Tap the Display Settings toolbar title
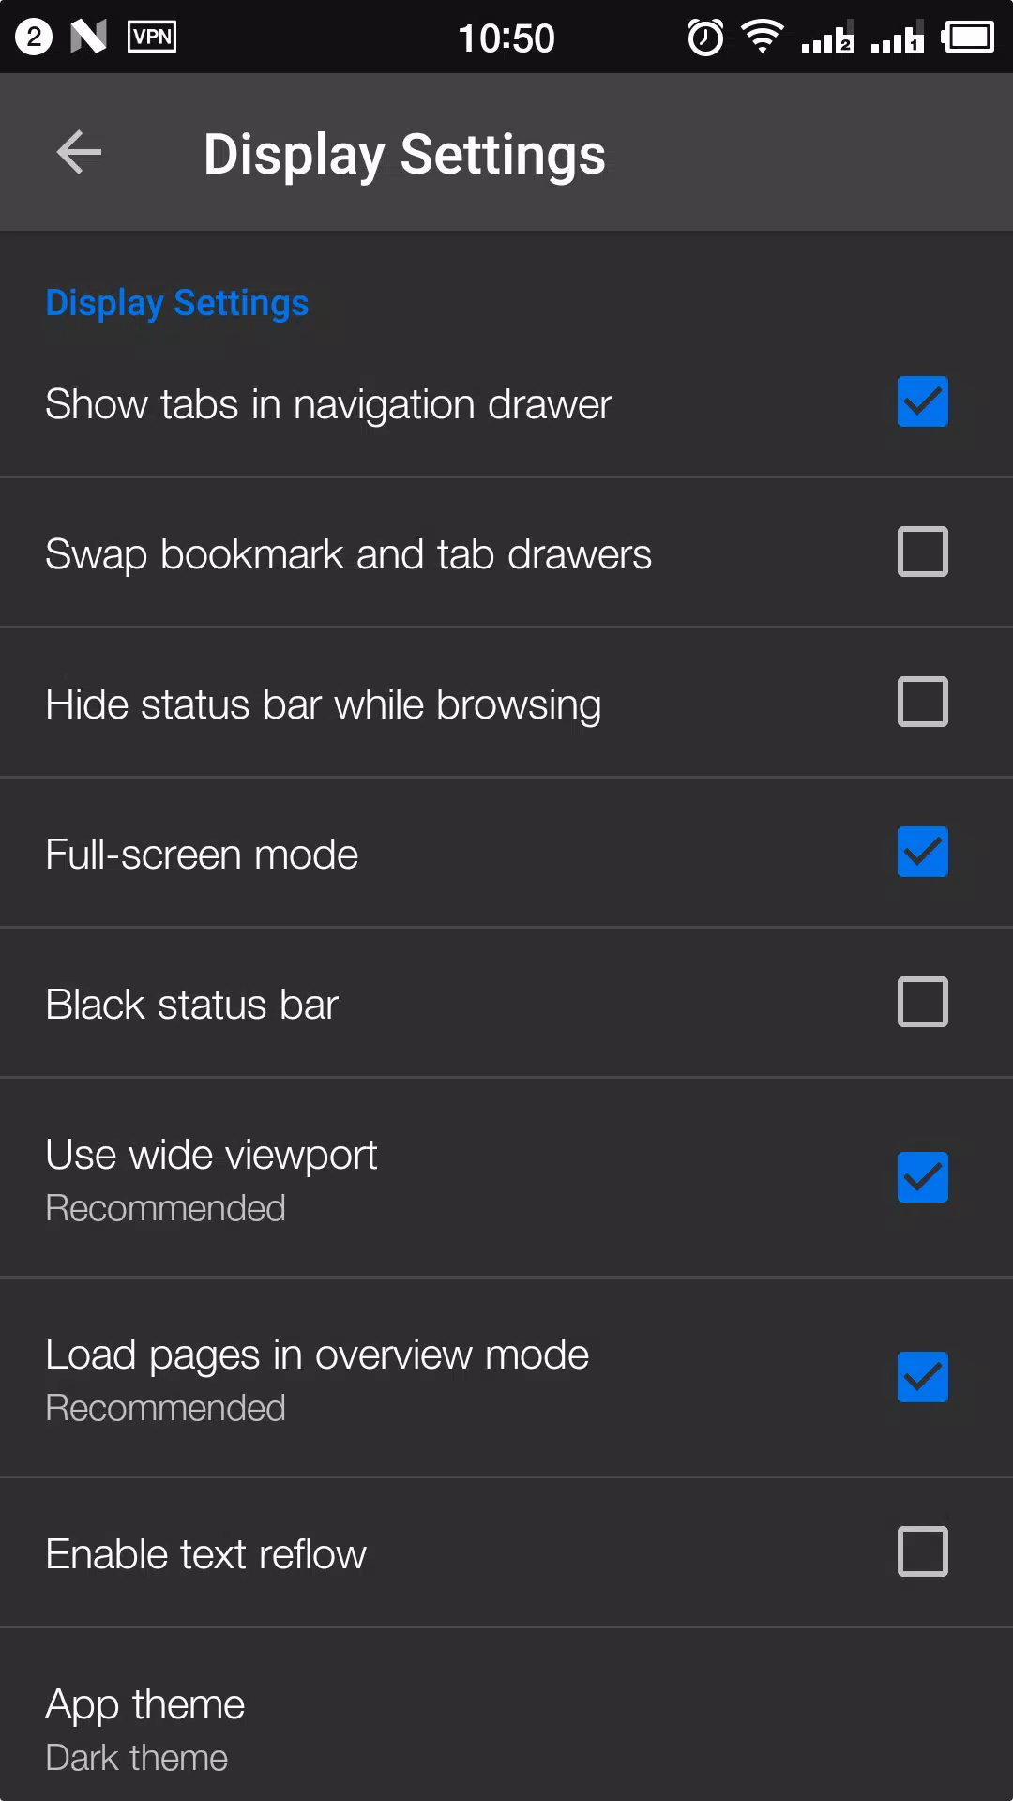The width and height of the screenshot is (1013, 1801). click(404, 154)
